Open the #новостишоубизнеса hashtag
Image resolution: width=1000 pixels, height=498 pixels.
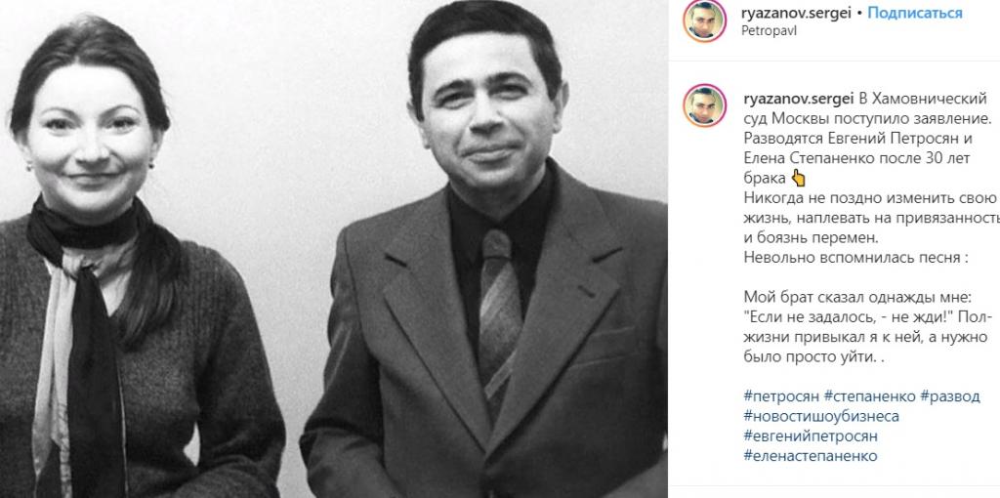pos(821,416)
